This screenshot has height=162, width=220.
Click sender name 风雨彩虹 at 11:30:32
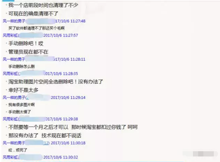tap(10, 157)
